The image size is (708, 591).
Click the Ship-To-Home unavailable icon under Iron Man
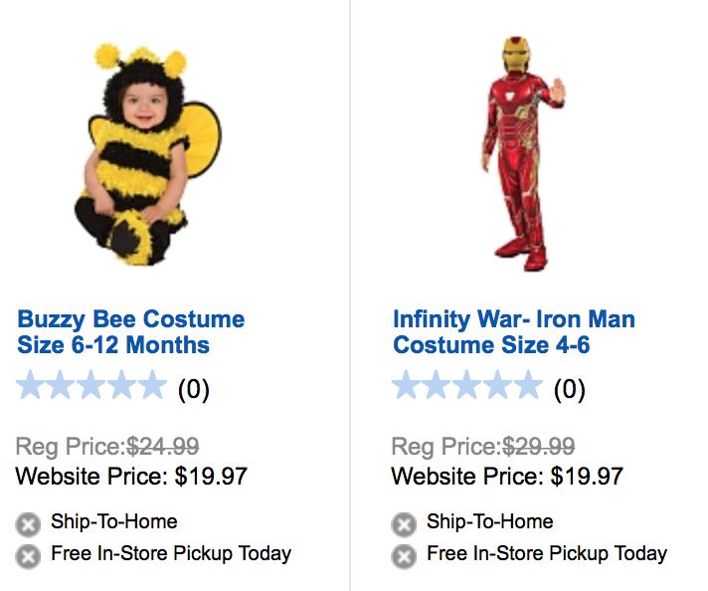[404, 524]
